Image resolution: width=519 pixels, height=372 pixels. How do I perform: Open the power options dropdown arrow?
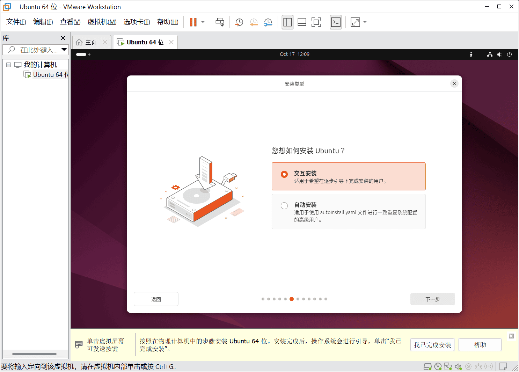pos(203,22)
